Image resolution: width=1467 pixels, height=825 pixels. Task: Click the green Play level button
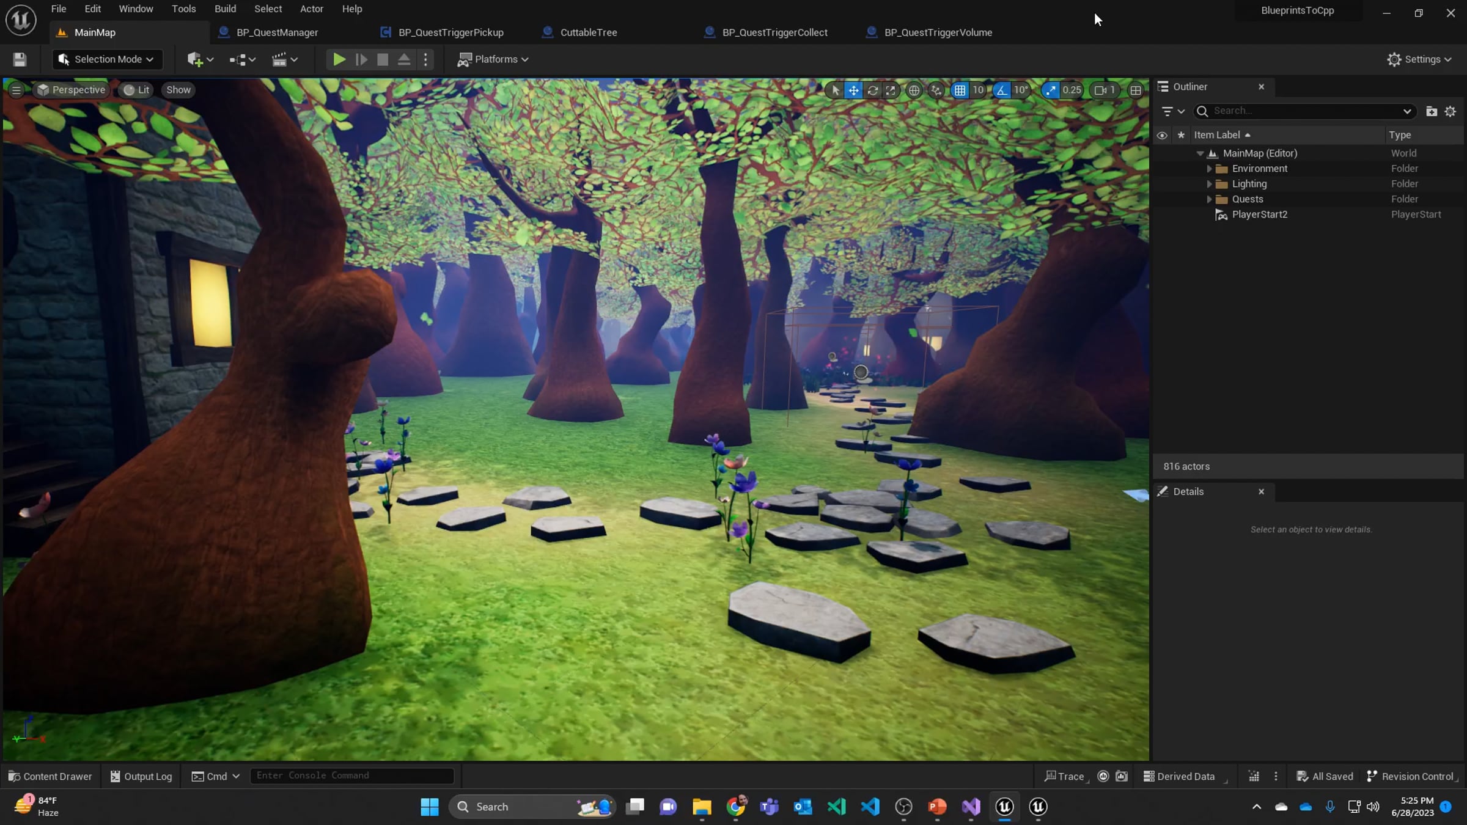click(x=339, y=59)
